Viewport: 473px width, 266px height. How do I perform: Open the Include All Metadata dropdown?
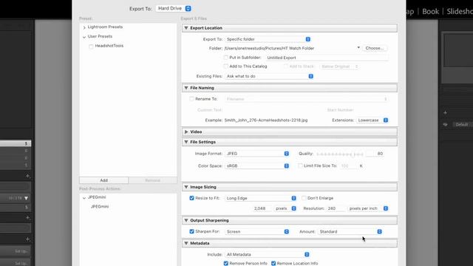point(268,254)
